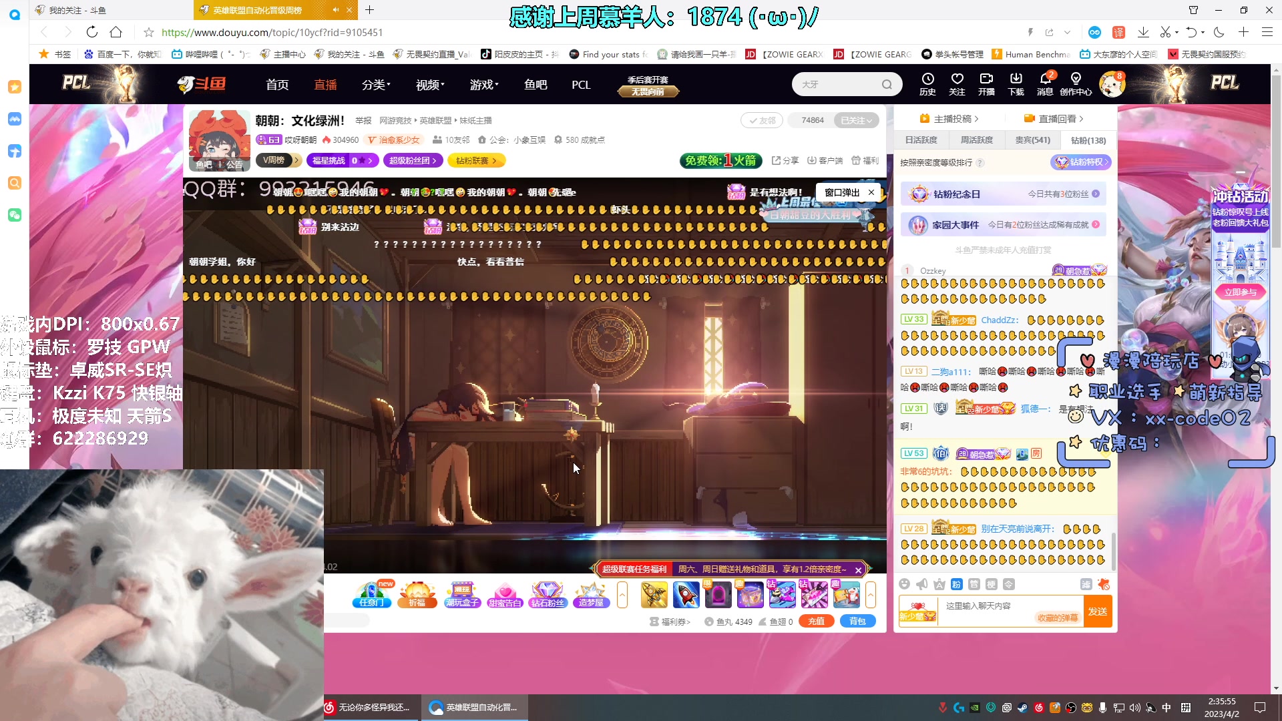Click the 下载 download icon
The image size is (1282, 721).
tap(1016, 84)
